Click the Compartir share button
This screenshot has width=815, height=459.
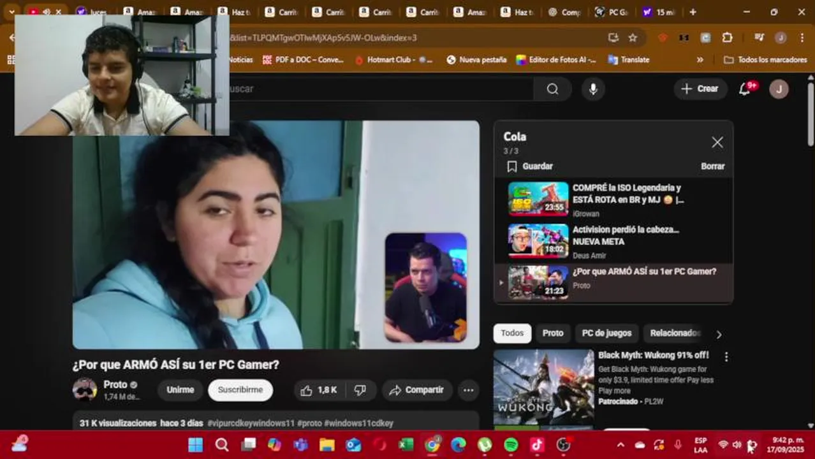[x=417, y=390]
